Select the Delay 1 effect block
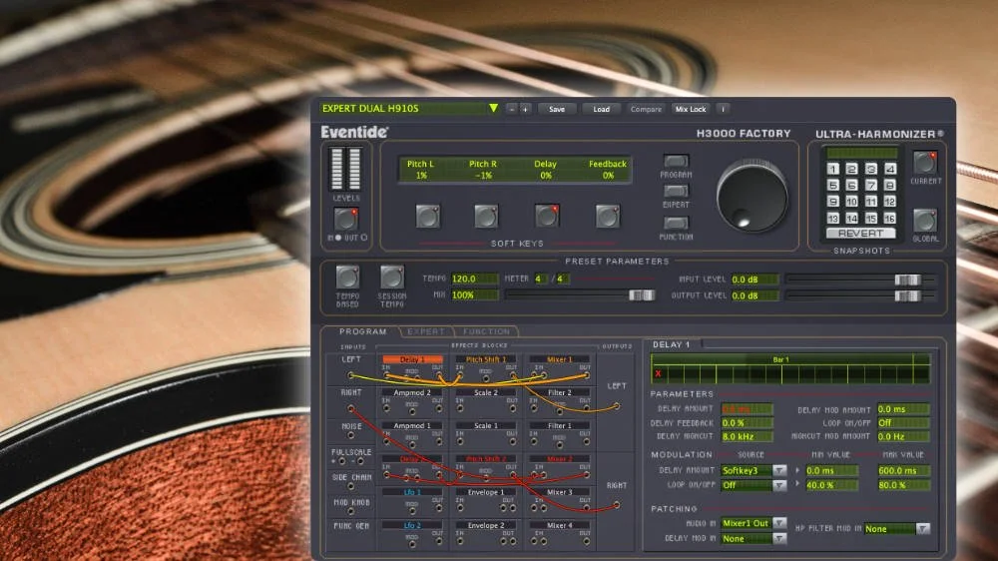The height and width of the screenshot is (561, 998). [412, 359]
